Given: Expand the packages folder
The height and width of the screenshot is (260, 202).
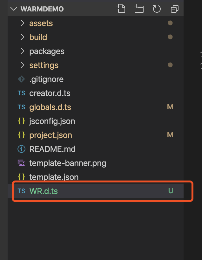Looking at the screenshot, I should coord(22,51).
